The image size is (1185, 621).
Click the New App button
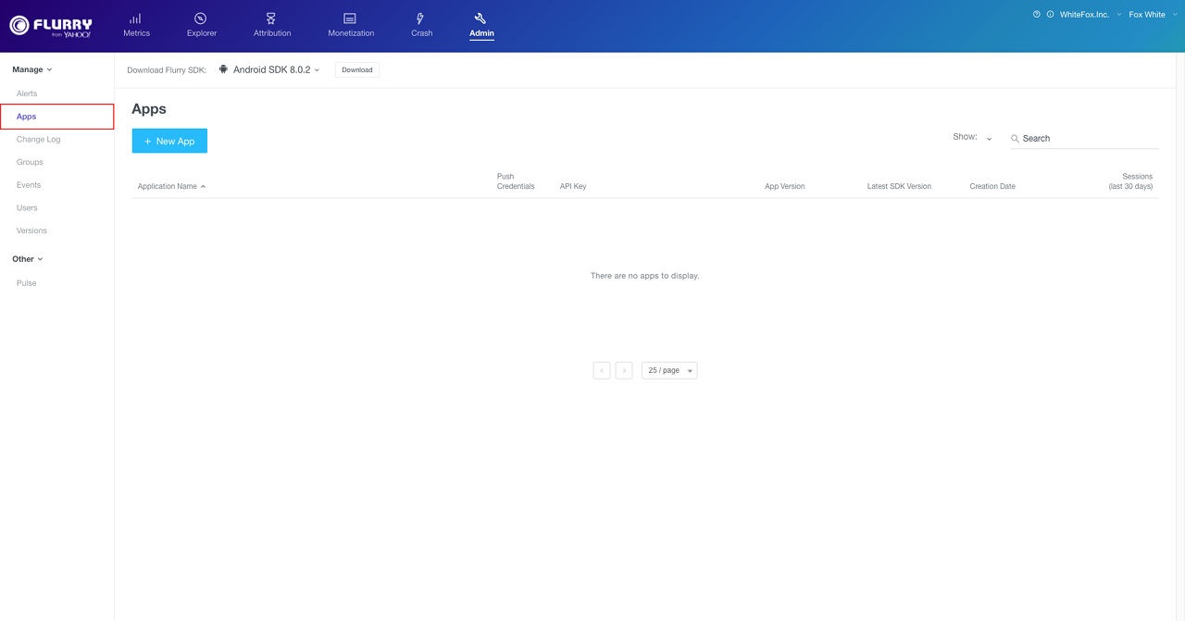click(x=169, y=141)
